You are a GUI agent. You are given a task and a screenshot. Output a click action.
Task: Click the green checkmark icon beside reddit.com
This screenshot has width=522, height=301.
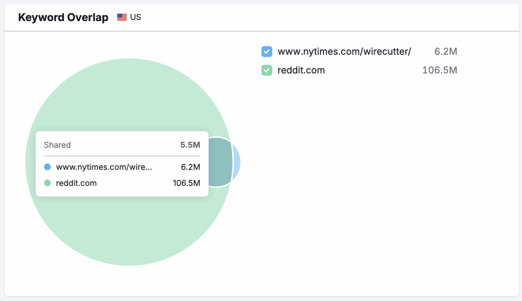267,70
